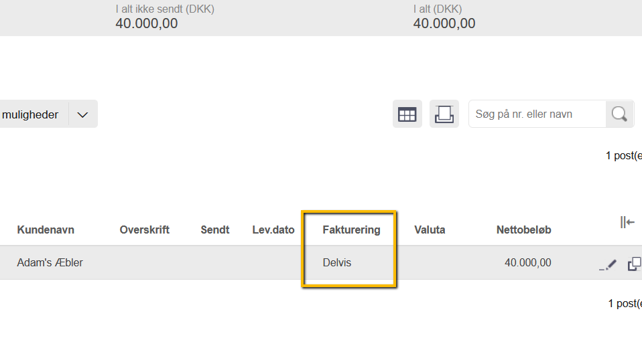Sort by Lev.dato column header
This screenshot has height=356, width=642.
pos(273,230)
